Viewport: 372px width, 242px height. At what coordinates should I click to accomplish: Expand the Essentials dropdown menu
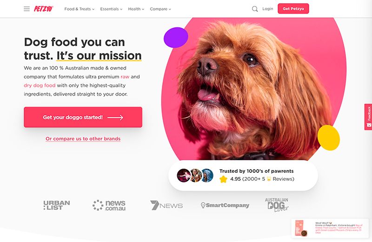pos(111,9)
